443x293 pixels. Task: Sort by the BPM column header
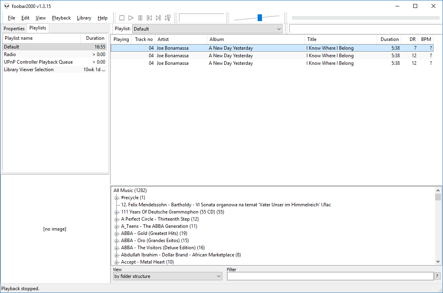point(426,39)
